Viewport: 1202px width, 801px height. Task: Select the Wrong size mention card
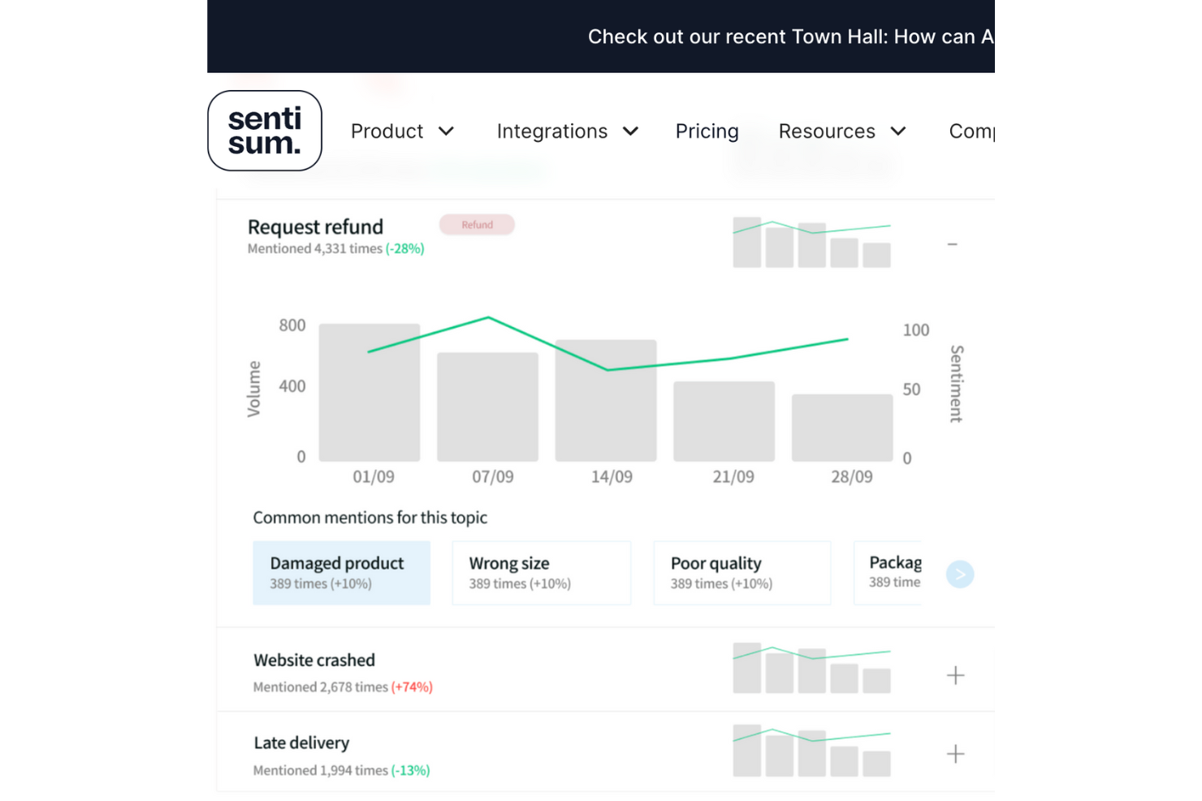click(541, 573)
